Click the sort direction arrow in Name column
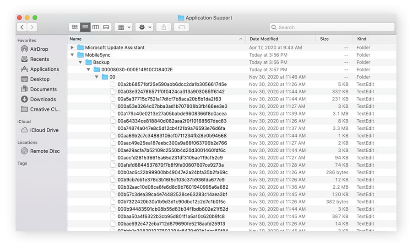 [241, 39]
